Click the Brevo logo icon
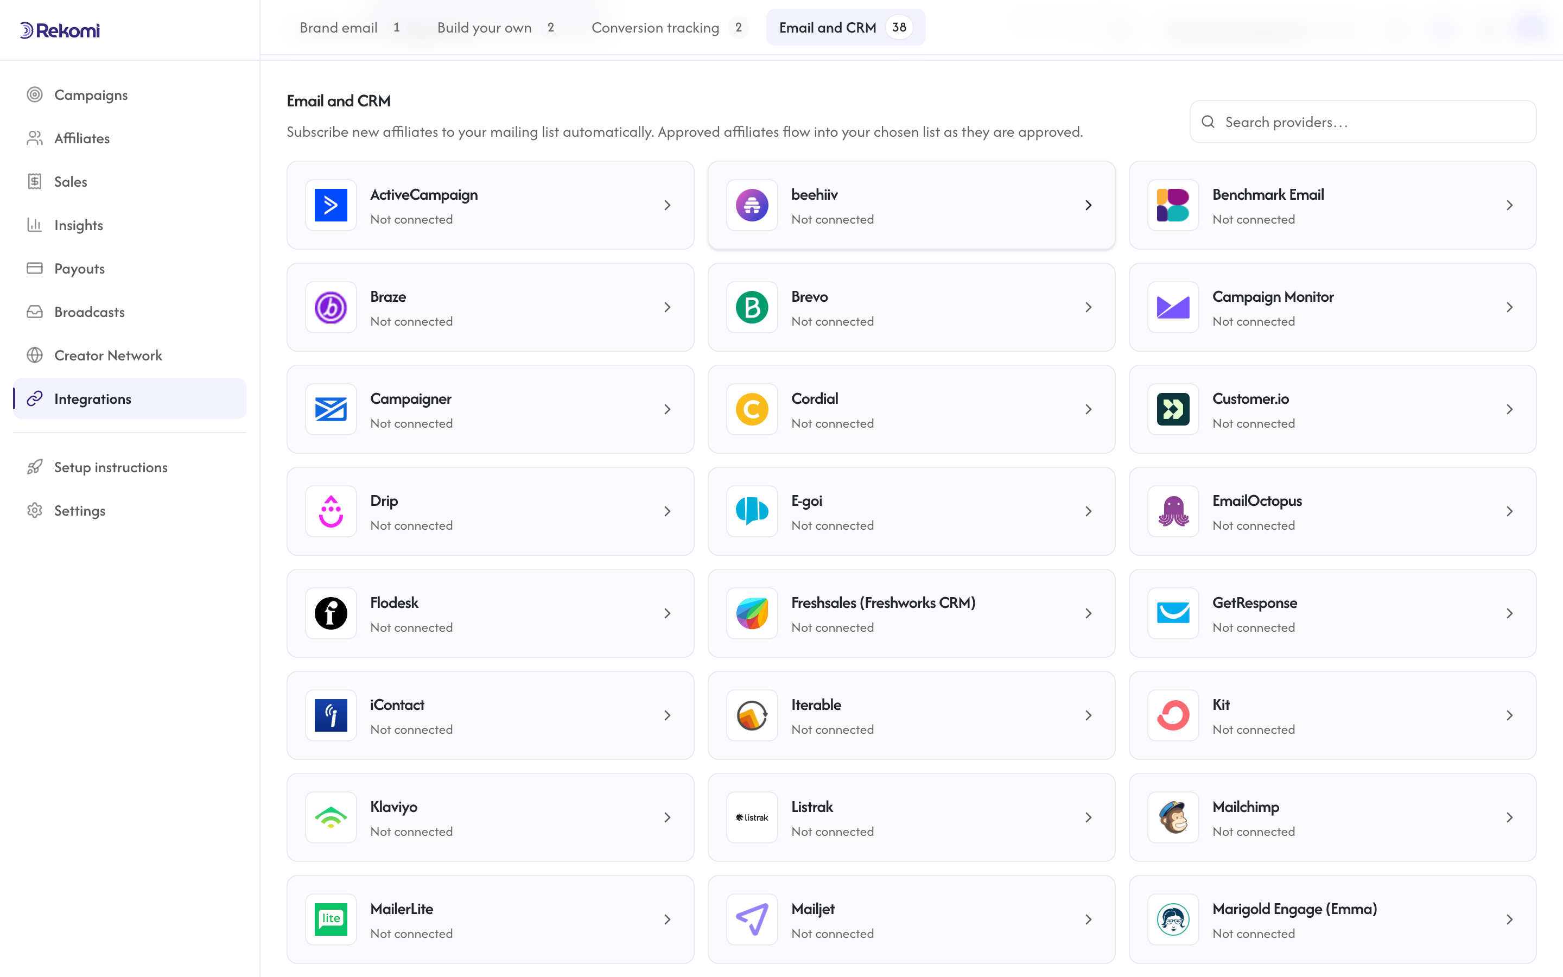This screenshot has width=1563, height=977. 752,307
